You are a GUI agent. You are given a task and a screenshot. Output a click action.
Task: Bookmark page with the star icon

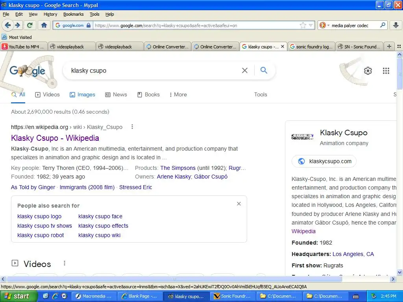pyautogui.click(x=303, y=26)
